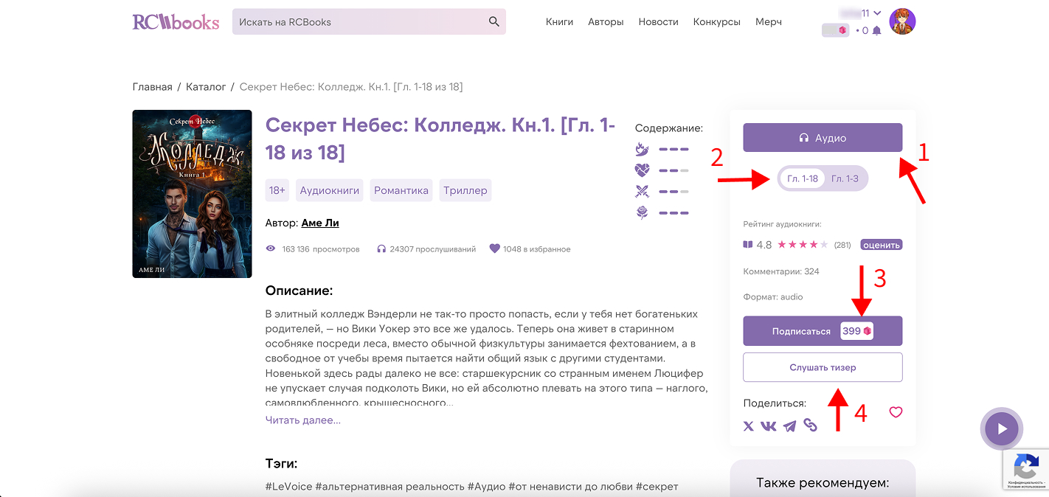Share the book on VK

pos(769,426)
